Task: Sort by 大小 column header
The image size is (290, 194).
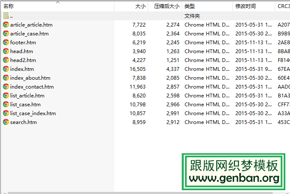Action: [x=140, y=7]
